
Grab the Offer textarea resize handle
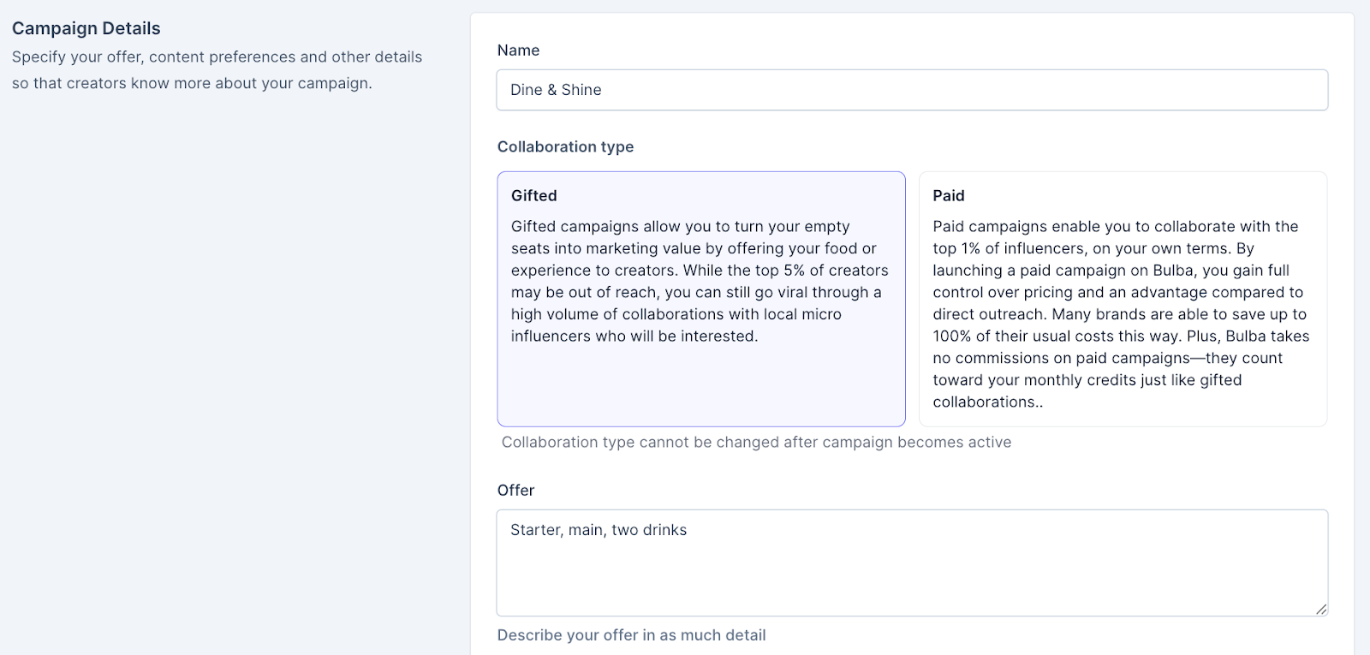[x=1321, y=609]
